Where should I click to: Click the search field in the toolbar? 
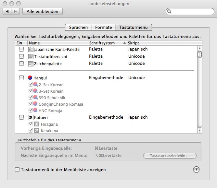tap(190, 11)
